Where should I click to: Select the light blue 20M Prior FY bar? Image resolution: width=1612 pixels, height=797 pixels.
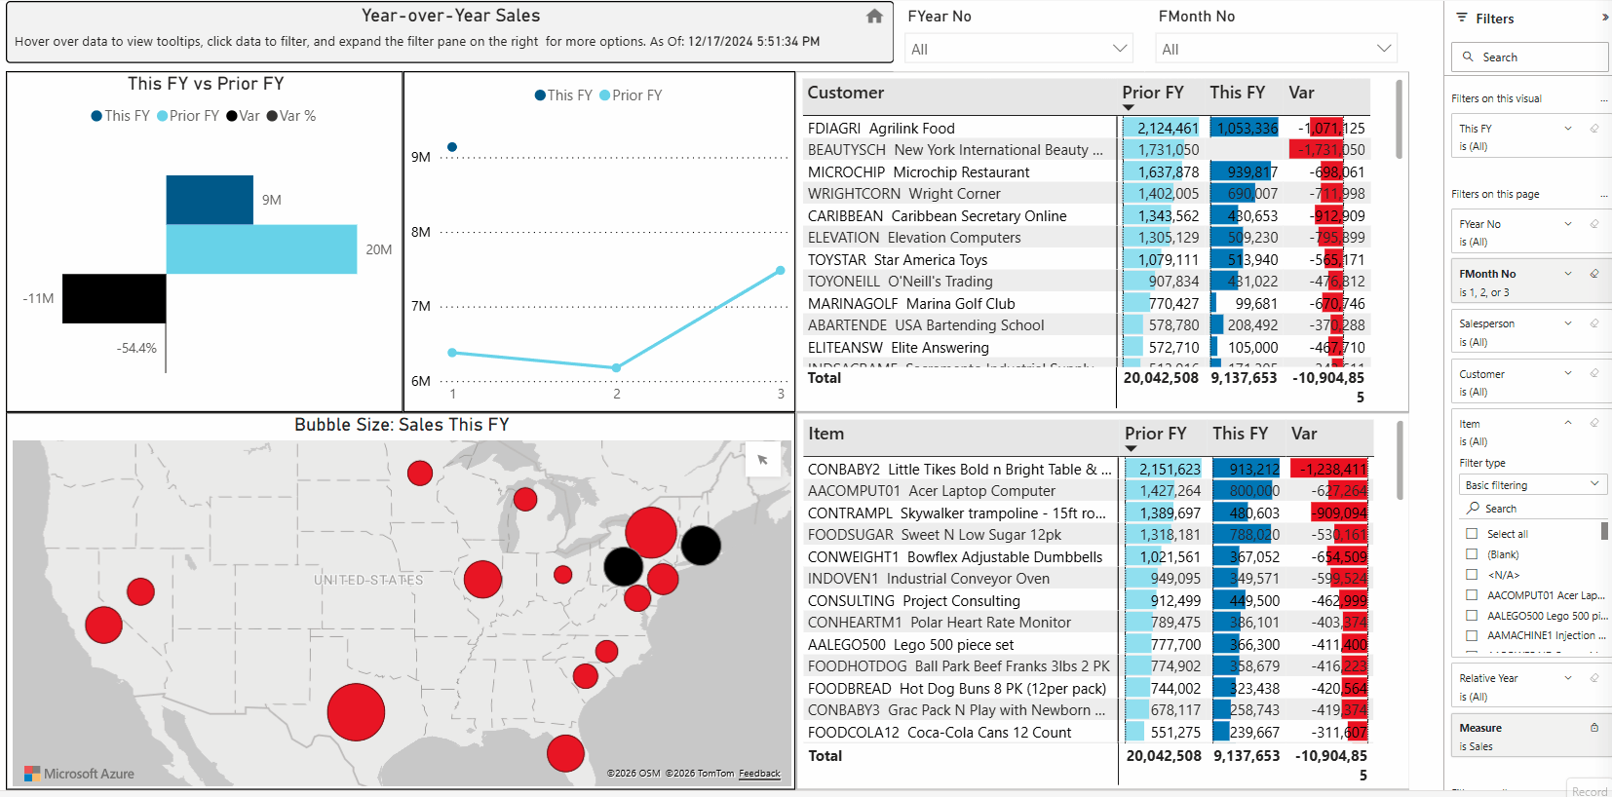(x=261, y=249)
